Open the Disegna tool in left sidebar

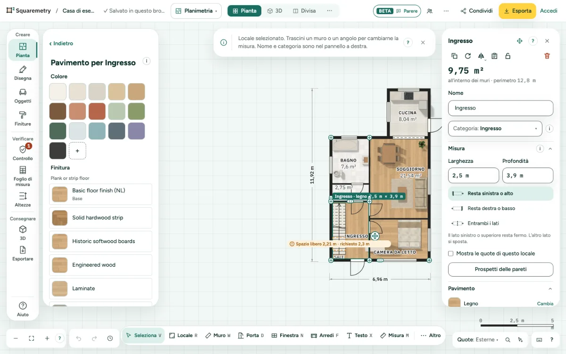click(x=23, y=73)
